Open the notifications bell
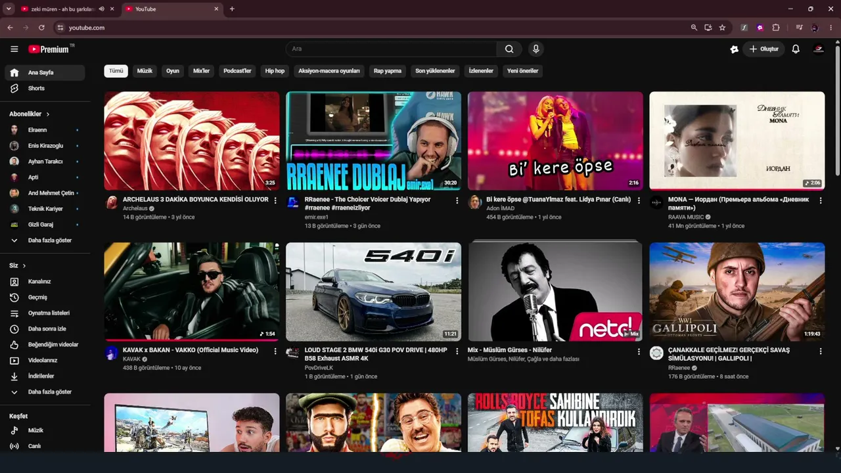841x473 pixels. (x=796, y=49)
